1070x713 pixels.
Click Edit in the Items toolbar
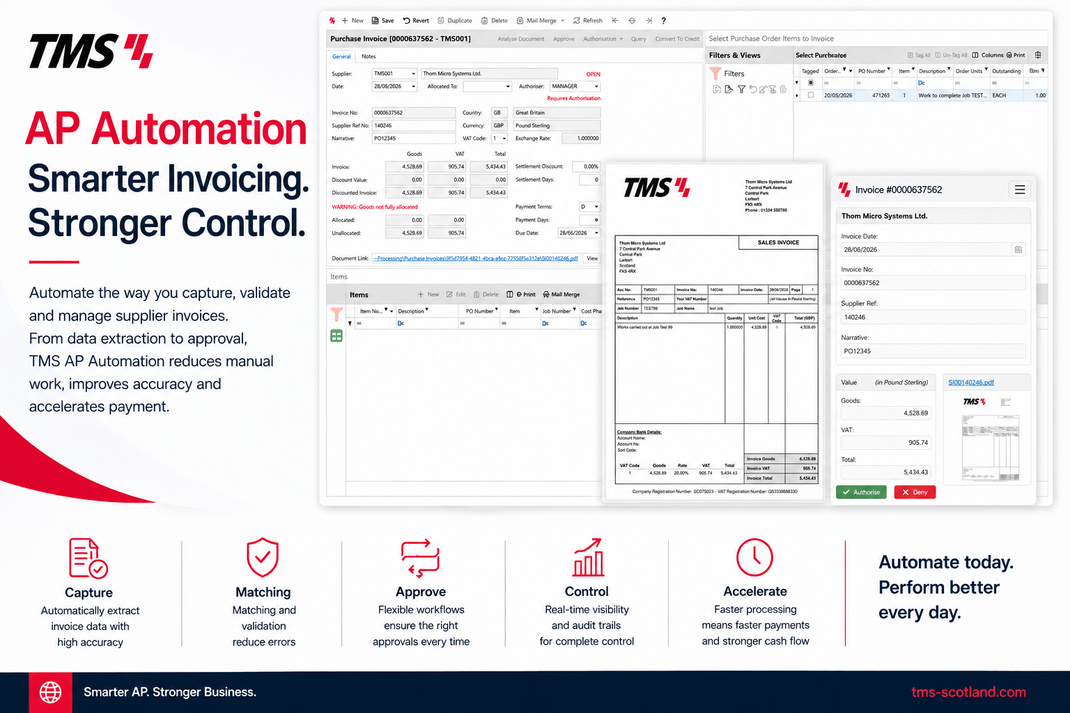coord(456,295)
